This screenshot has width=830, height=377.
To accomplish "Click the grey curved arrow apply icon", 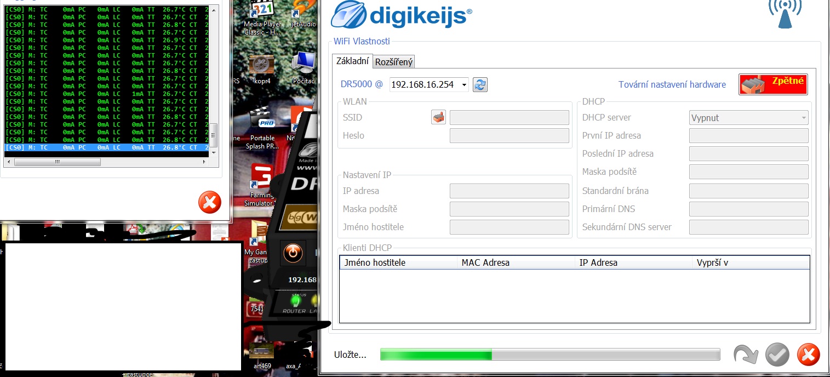I will point(746,355).
